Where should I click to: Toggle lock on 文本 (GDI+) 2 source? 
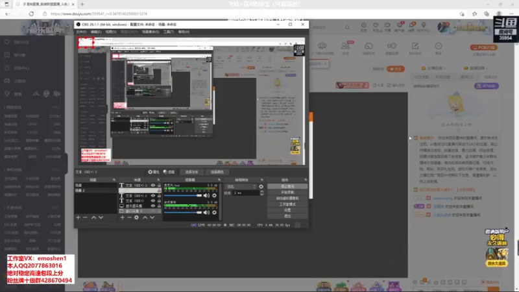tap(159, 196)
